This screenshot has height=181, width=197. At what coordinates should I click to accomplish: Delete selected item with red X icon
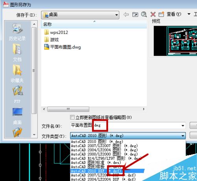[153, 14]
